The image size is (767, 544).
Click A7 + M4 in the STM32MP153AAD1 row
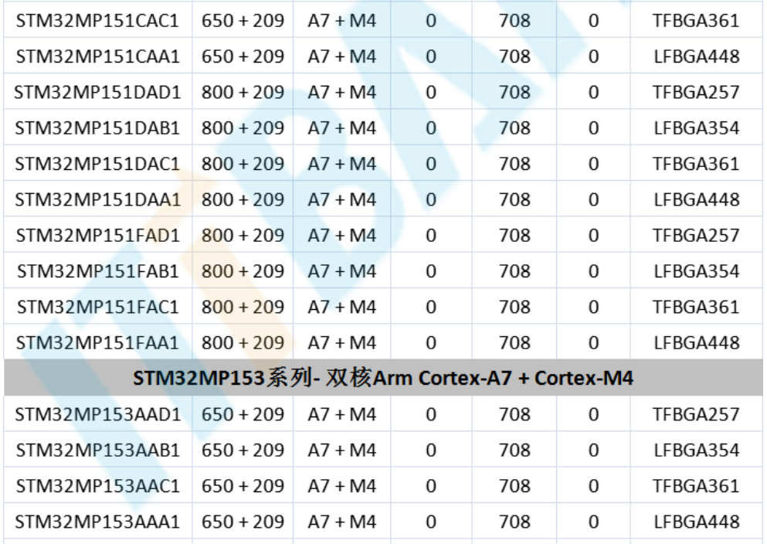tap(342, 414)
